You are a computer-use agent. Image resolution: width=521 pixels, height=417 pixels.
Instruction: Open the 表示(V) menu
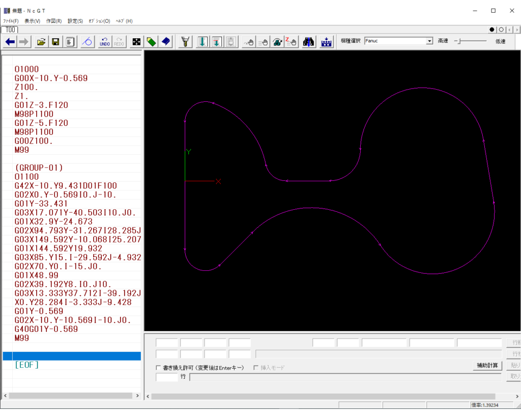coord(32,21)
